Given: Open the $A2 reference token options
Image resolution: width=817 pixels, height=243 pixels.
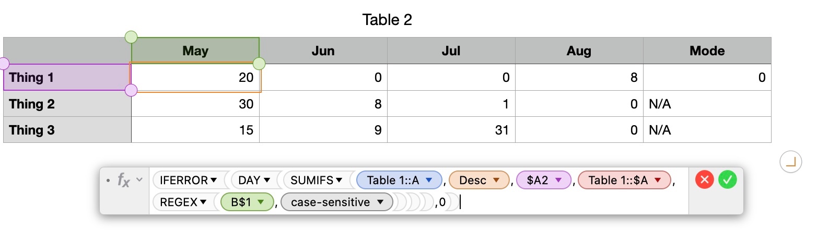Looking at the screenshot, I should click(x=558, y=180).
